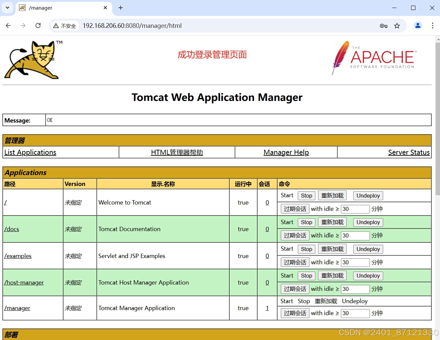Open the /manager application path

(17, 308)
